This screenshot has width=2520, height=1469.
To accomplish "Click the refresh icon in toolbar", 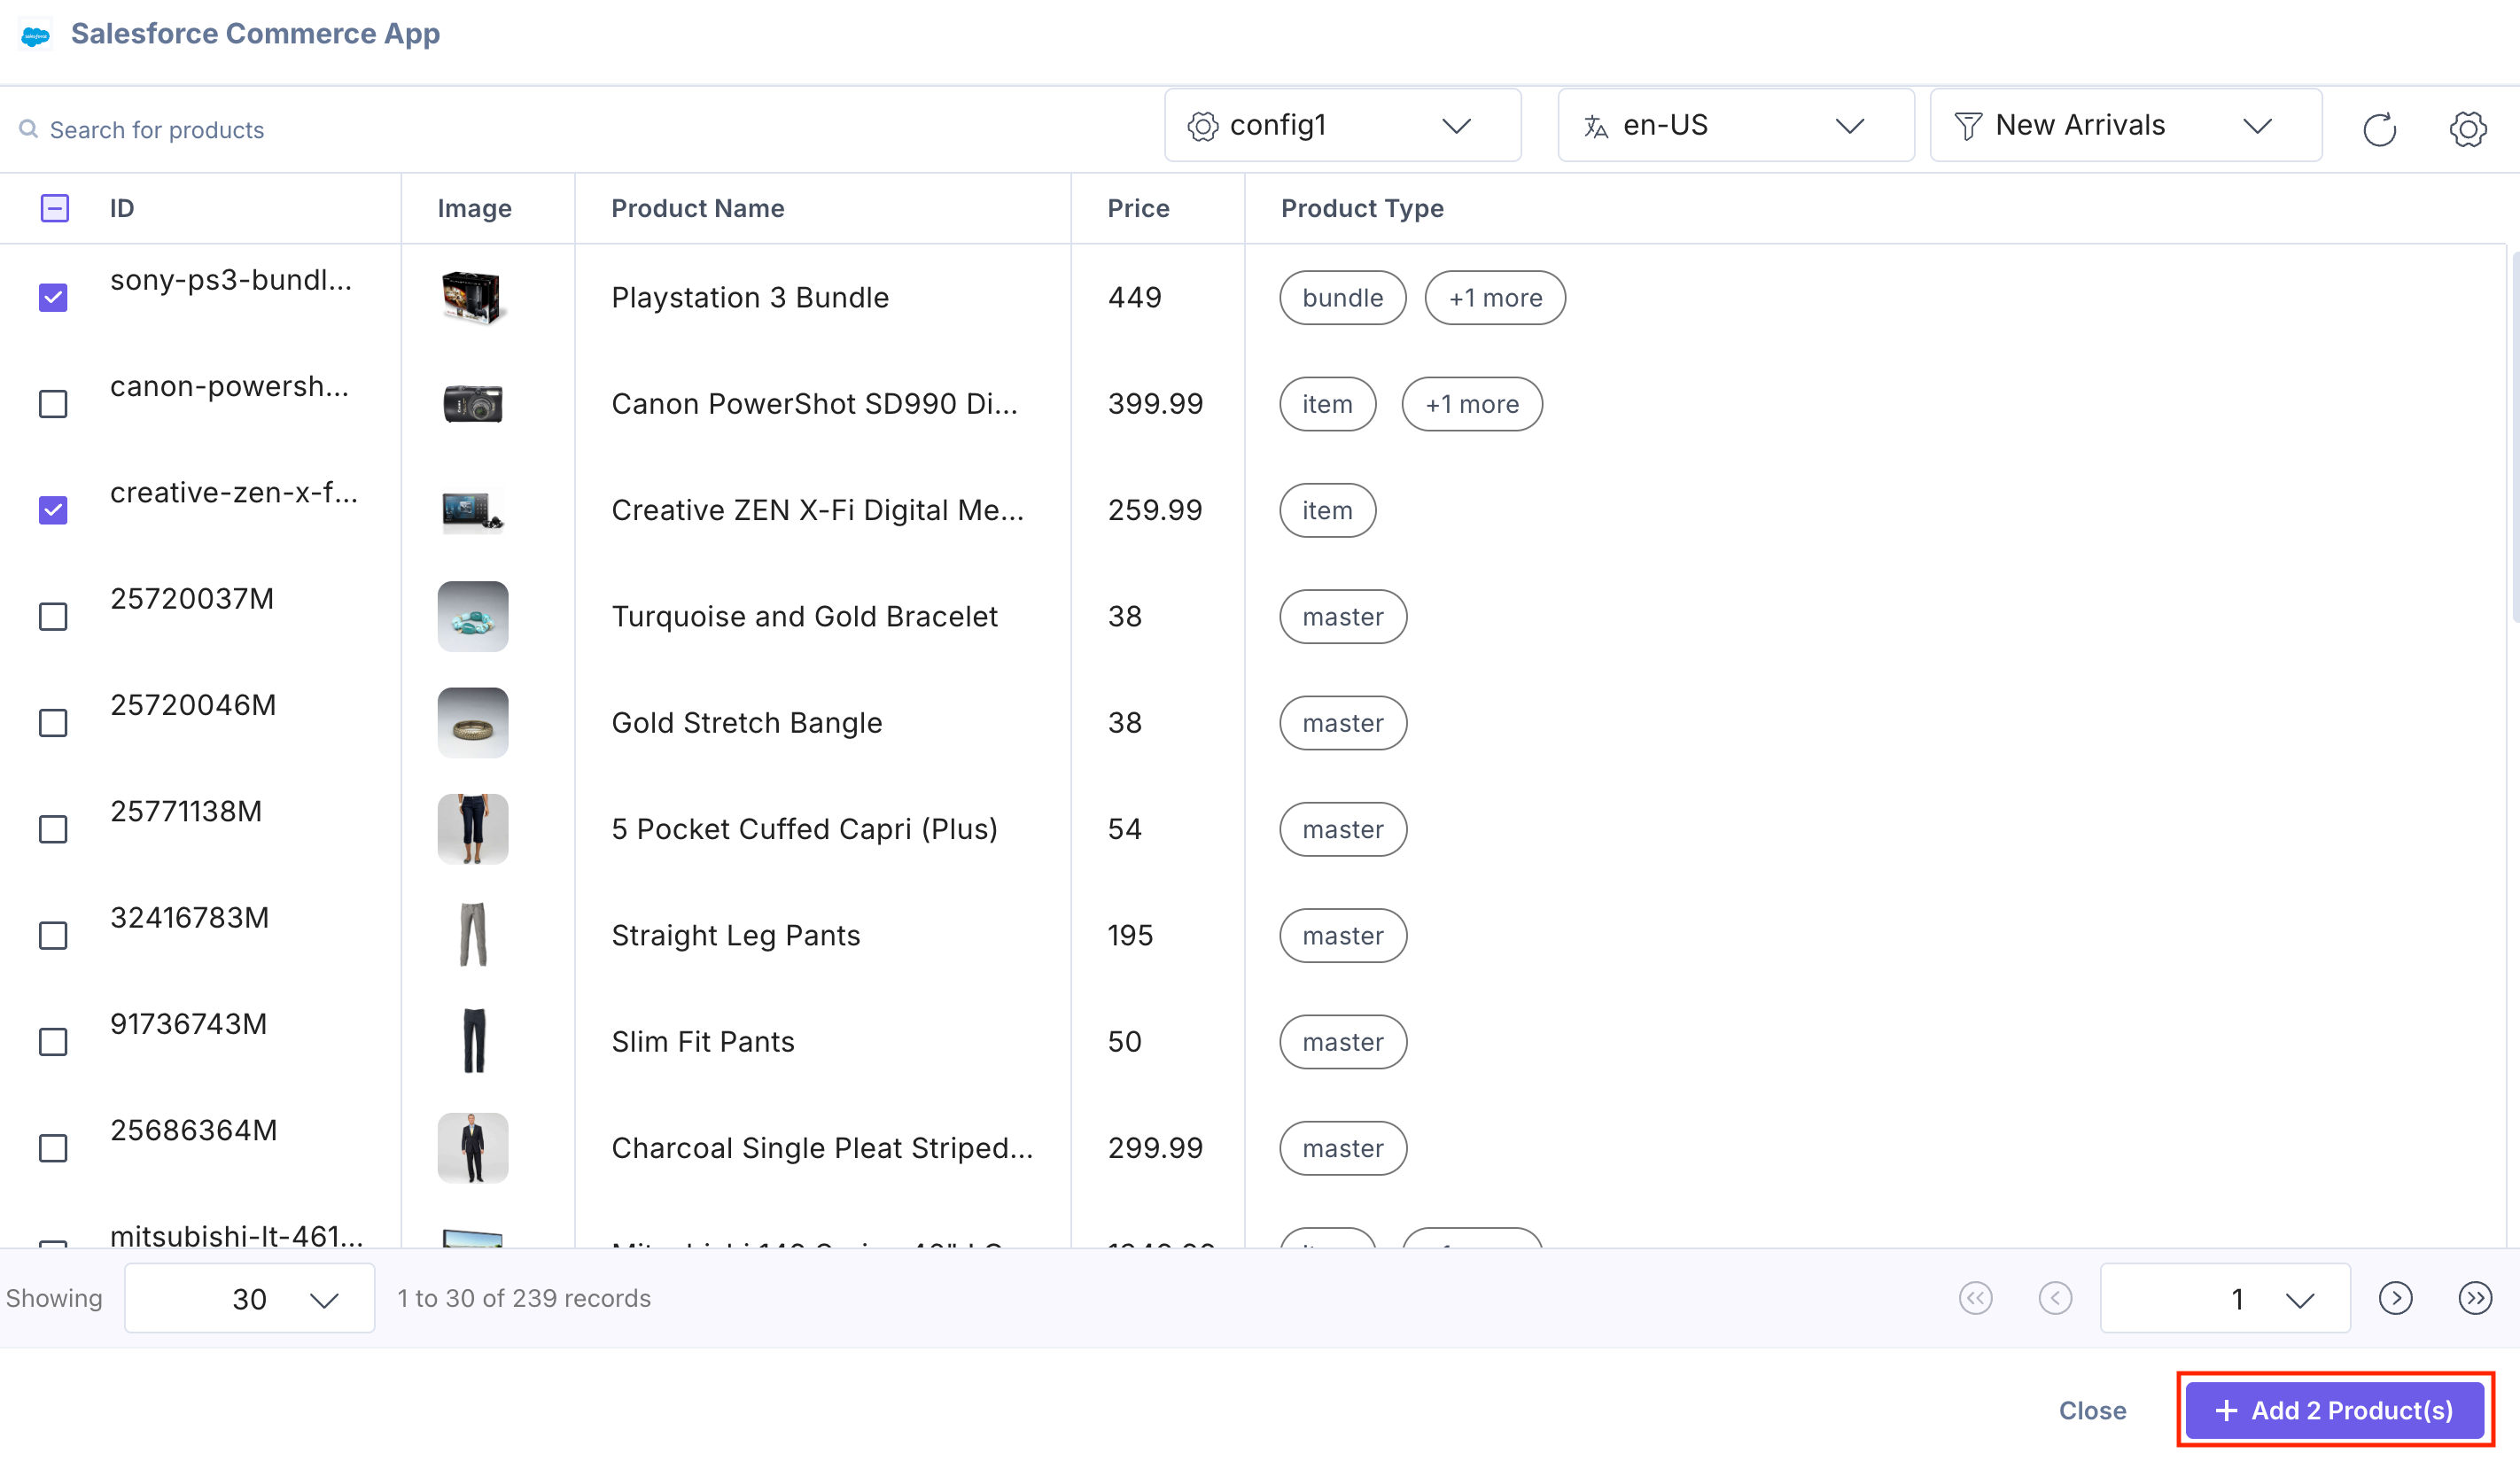I will point(2379,129).
